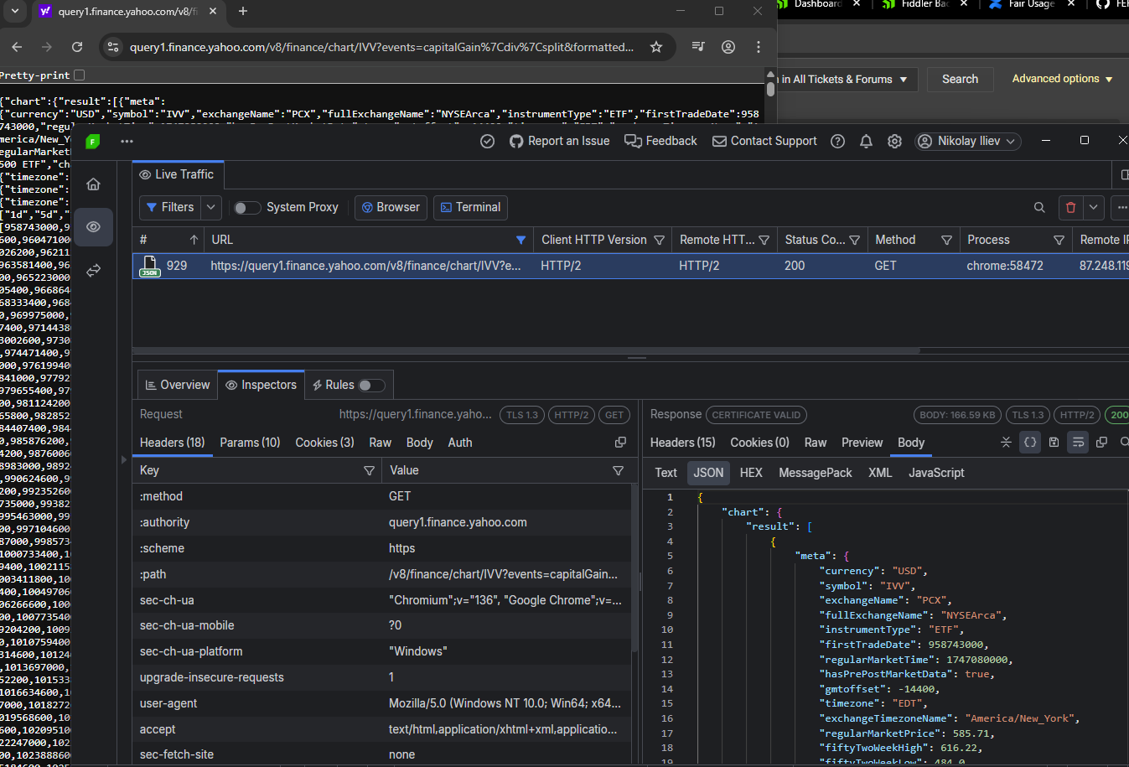Turn on the Rules toggle switch
The height and width of the screenshot is (767, 1129).
(x=371, y=386)
